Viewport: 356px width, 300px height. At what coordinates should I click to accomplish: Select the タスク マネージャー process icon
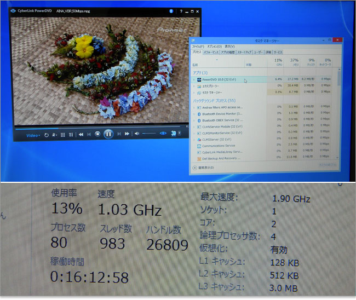(199, 93)
